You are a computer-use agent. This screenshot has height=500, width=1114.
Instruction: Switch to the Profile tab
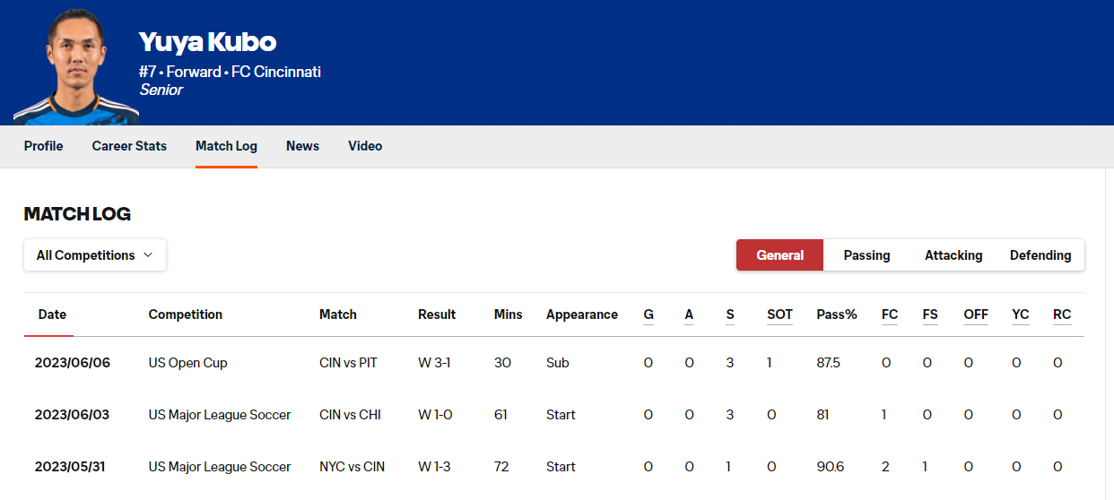43,146
